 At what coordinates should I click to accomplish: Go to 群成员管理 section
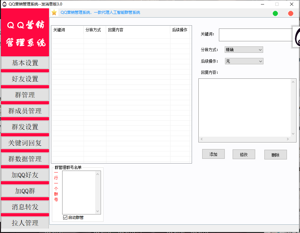(25, 111)
